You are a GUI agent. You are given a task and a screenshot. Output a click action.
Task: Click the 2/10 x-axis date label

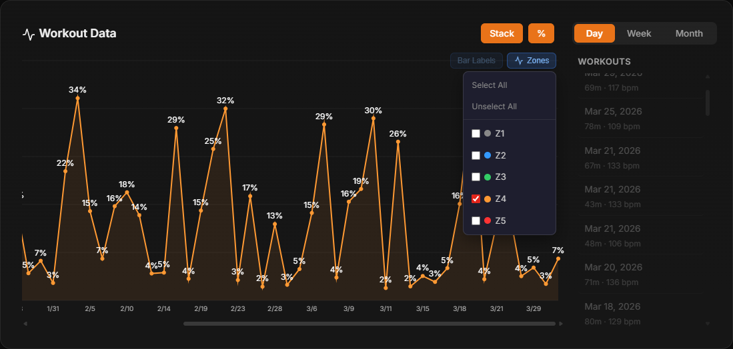(x=127, y=309)
